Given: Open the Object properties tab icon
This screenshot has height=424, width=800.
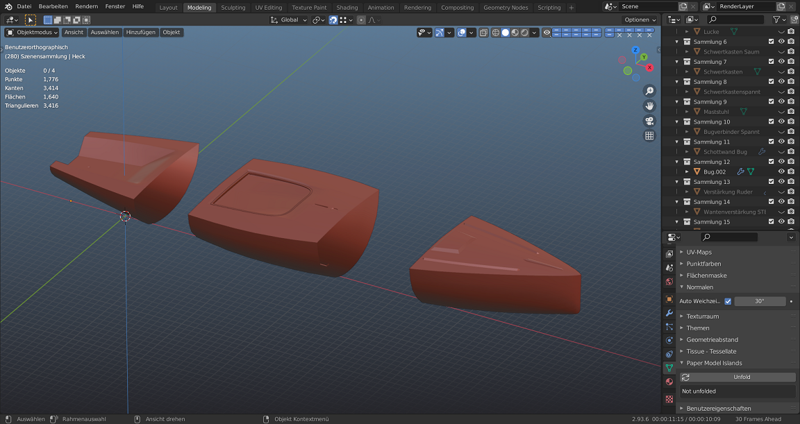Looking at the screenshot, I should tap(669, 299).
